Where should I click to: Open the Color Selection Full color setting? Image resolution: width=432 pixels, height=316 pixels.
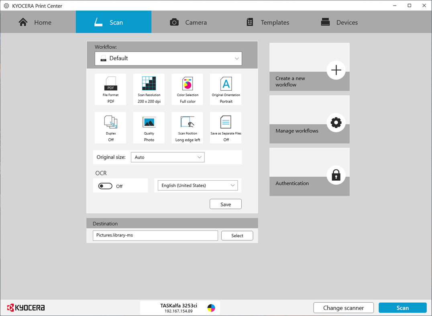(x=187, y=89)
